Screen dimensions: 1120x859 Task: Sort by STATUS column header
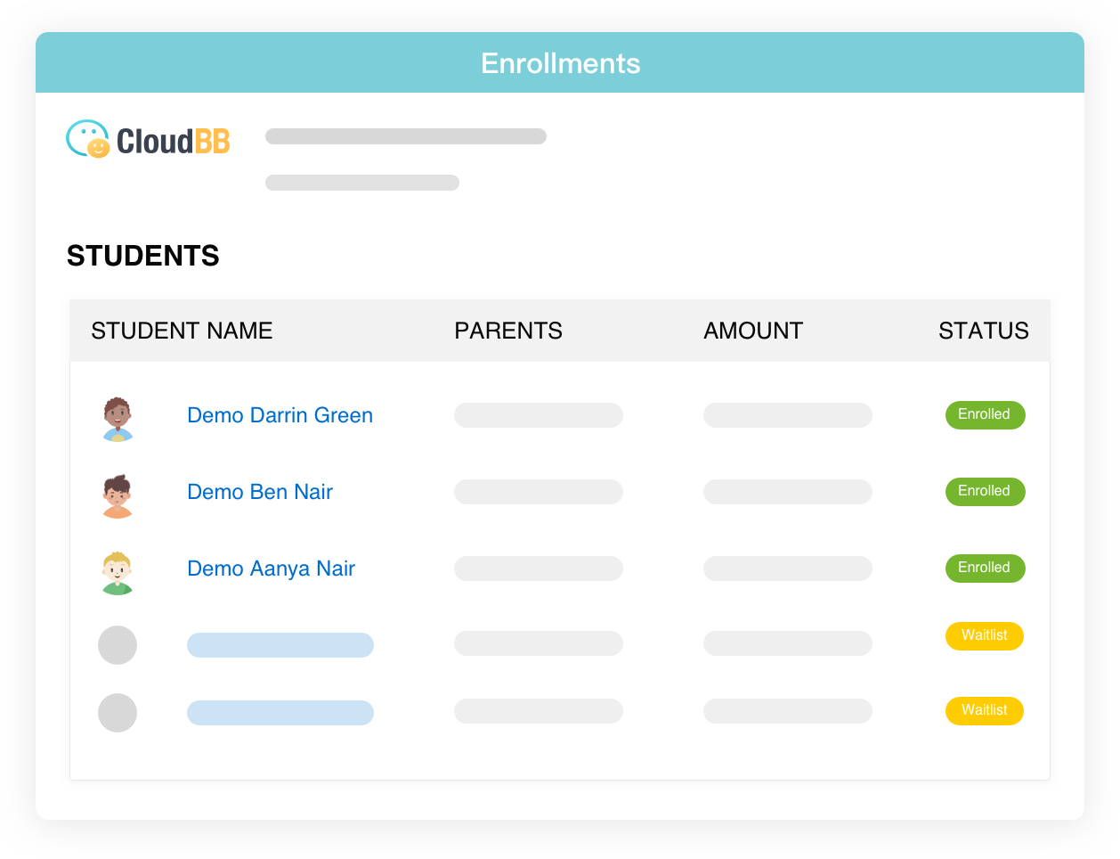point(984,331)
